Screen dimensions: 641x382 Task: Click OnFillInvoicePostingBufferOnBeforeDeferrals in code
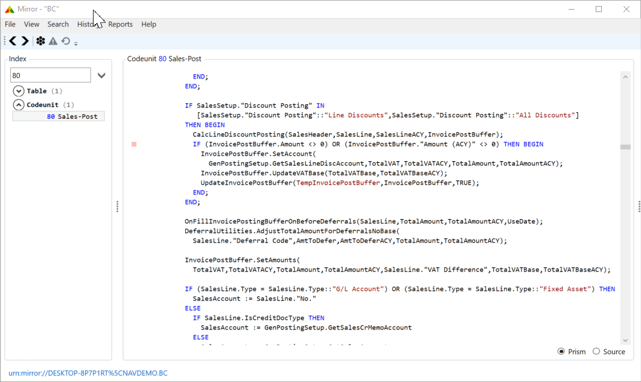click(x=270, y=221)
